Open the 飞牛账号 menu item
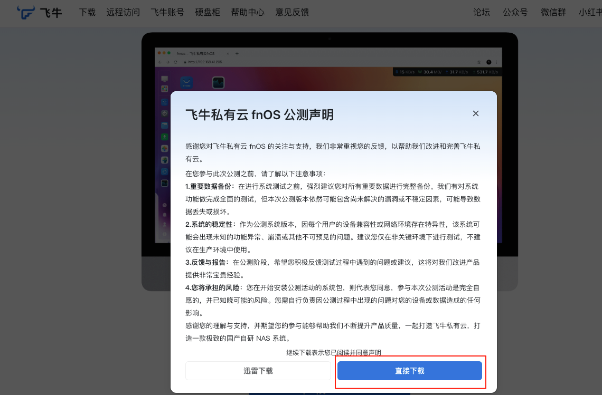602x395 pixels. pos(167,12)
